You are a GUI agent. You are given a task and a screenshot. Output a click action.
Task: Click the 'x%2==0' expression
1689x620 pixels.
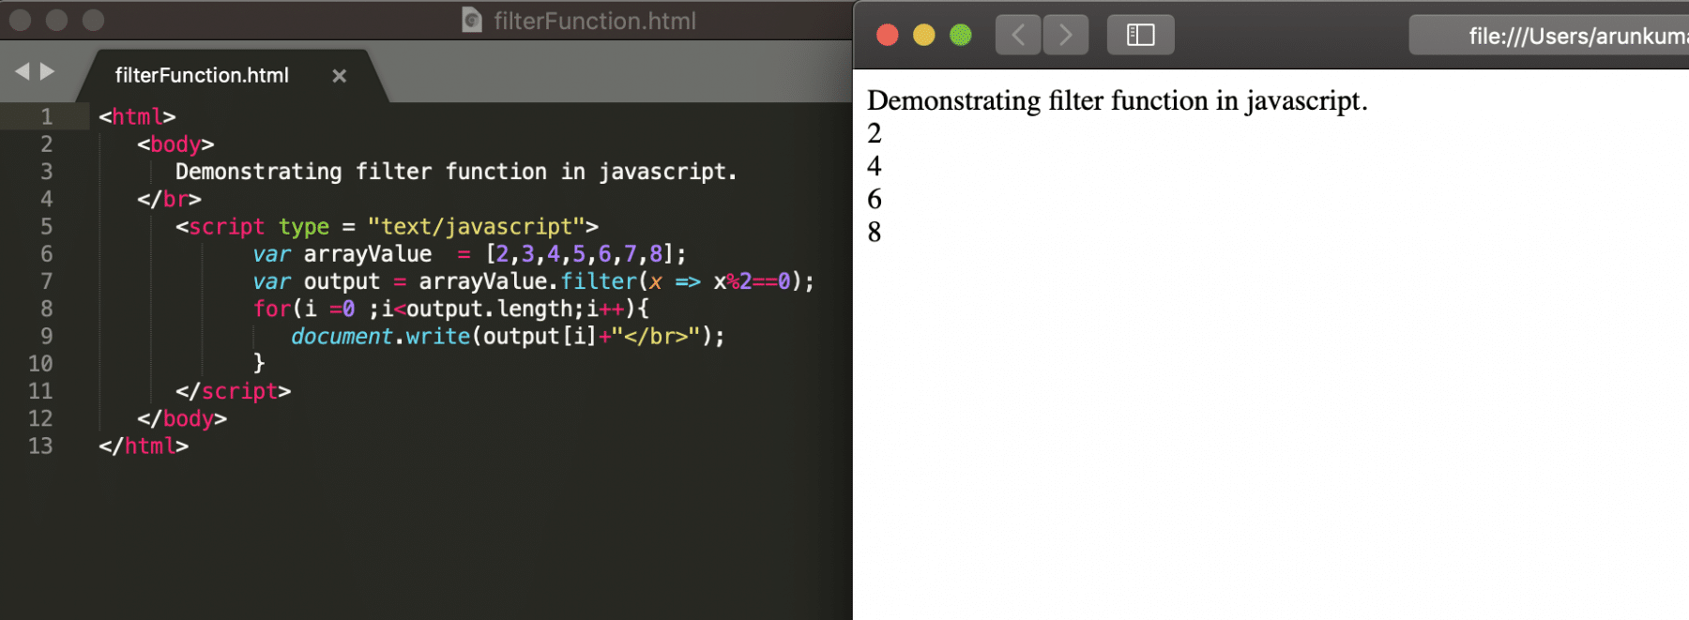[x=752, y=281]
